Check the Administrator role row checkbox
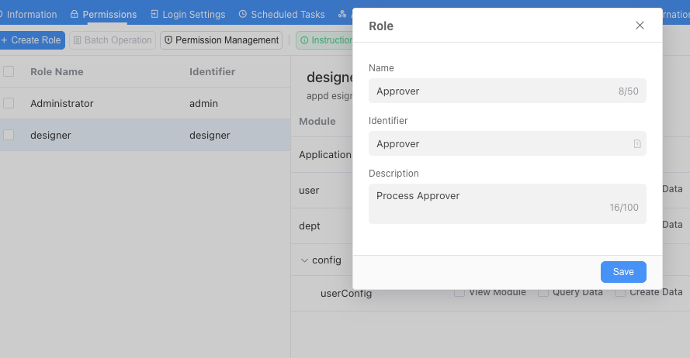The width and height of the screenshot is (690, 358). click(x=9, y=103)
